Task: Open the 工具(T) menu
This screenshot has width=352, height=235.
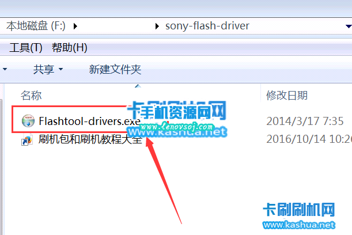Action: click(26, 48)
